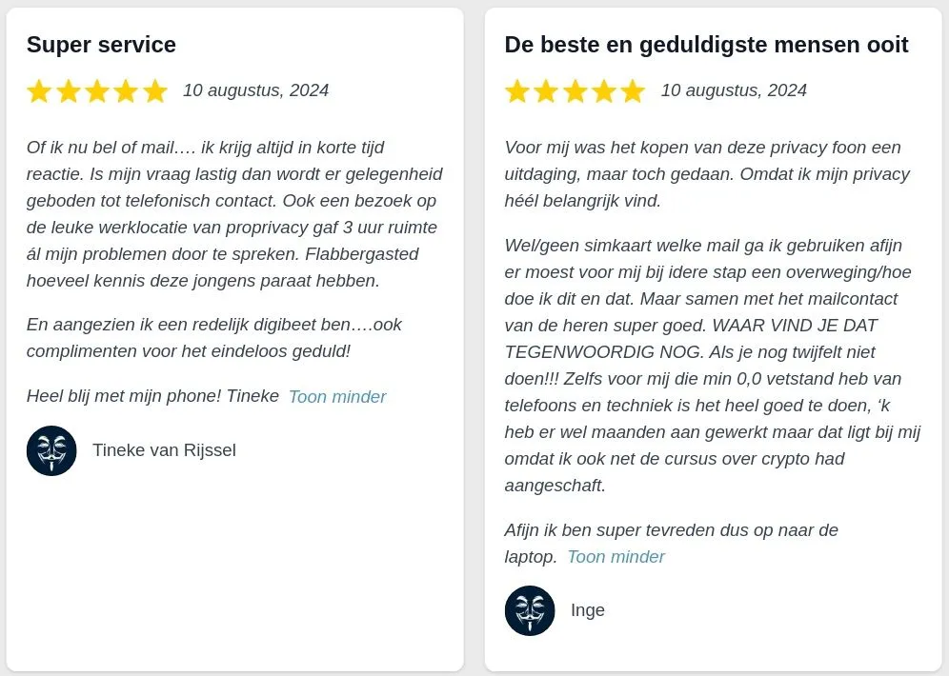
Task: Click the date on Super service review
Action: pos(256,90)
